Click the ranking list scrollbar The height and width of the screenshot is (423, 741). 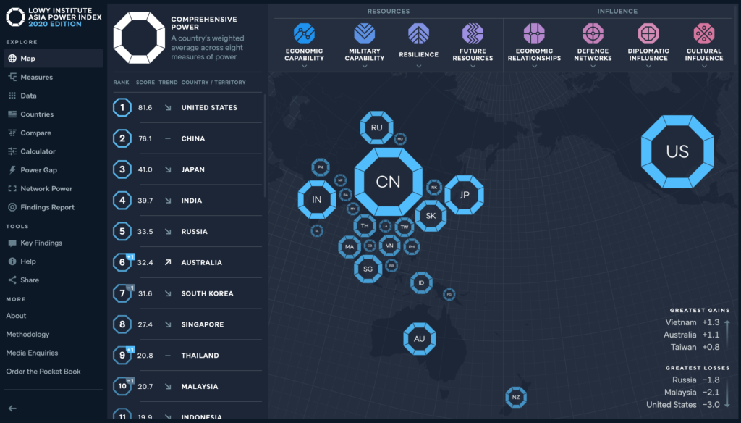[x=265, y=146]
